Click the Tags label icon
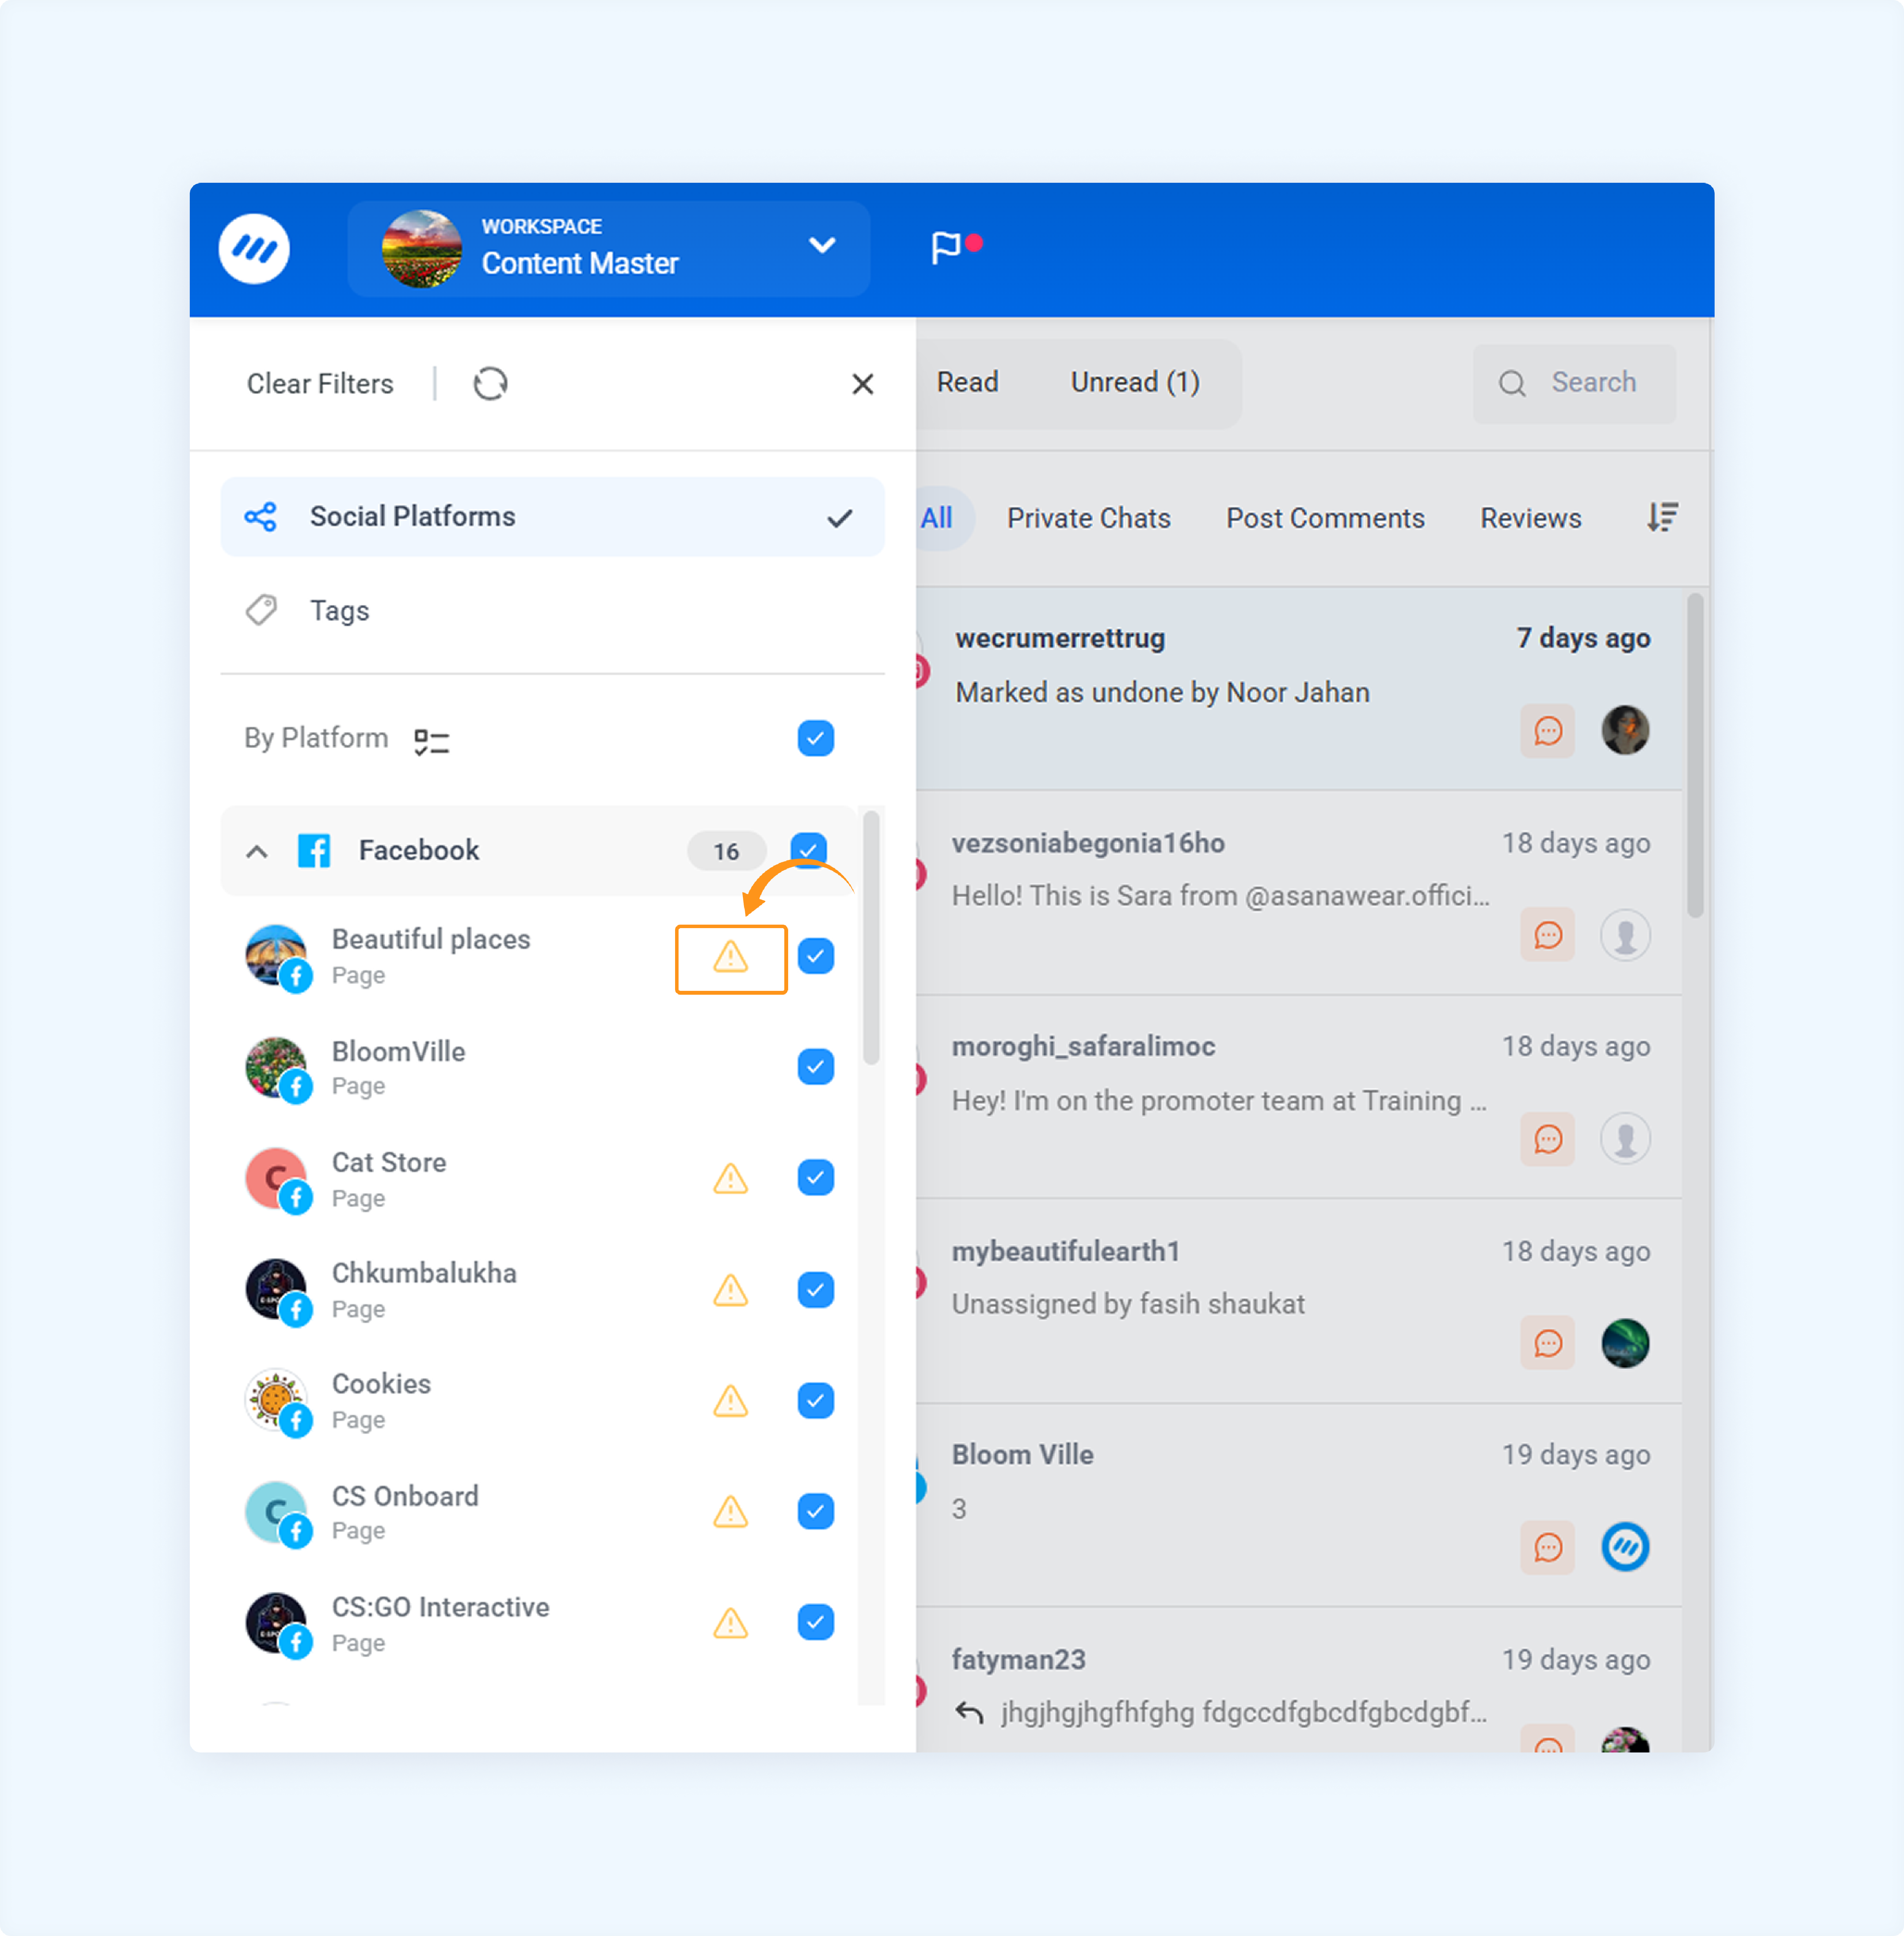This screenshot has height=1936, width=1904. [262, 610]
